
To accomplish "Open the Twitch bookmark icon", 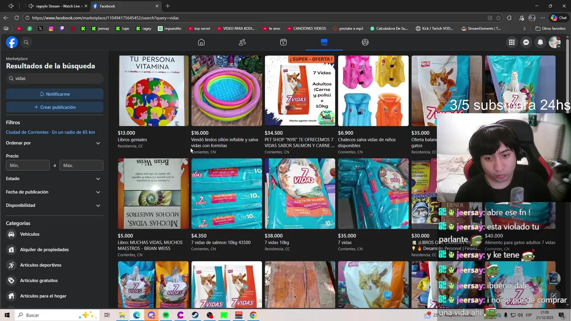I will pos(62,29).
